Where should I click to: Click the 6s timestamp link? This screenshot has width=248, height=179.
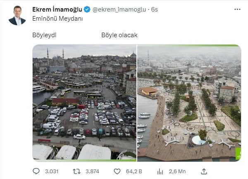pos(154,10)
